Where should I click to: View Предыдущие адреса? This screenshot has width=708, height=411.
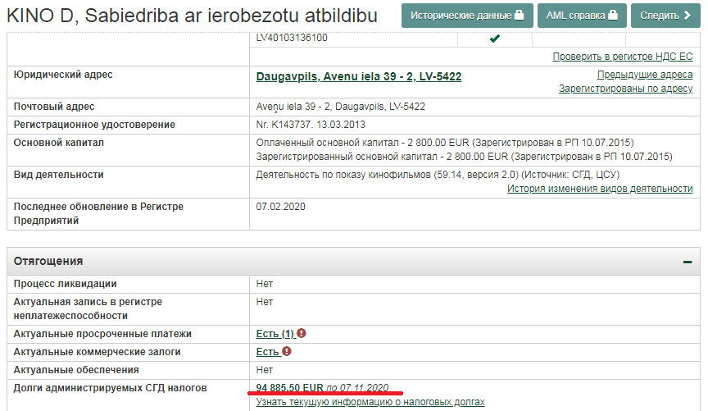tap(644, 75)
